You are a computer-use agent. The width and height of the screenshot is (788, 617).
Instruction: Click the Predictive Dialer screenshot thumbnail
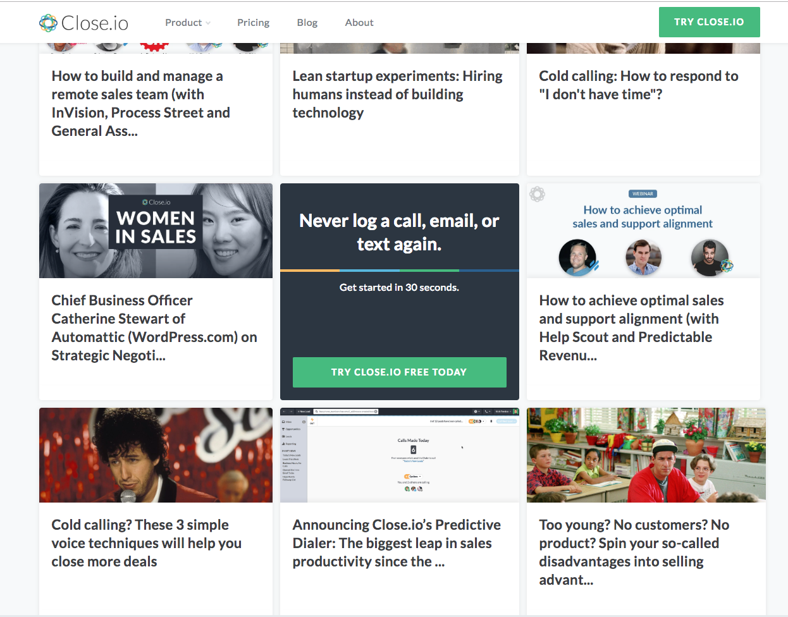coord(399,455)
